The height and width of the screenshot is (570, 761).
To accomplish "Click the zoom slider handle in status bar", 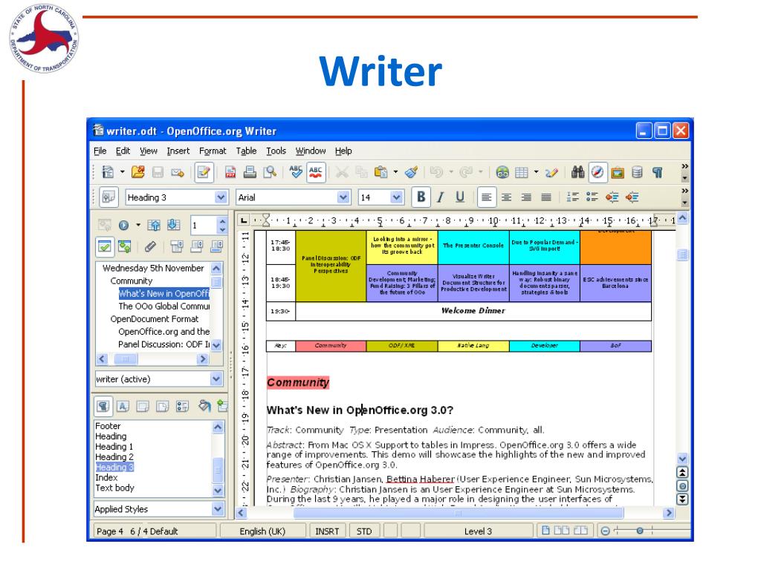I will pyautogui.click(x=640, y=531).
